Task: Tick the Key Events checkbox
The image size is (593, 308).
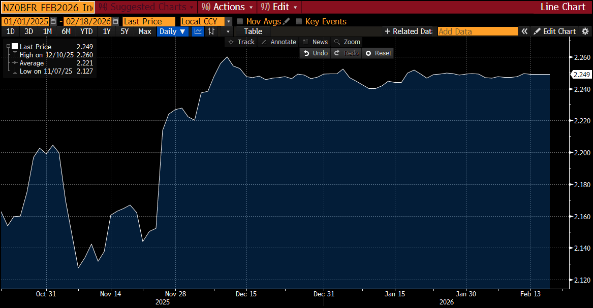Action: coord(299,21)
